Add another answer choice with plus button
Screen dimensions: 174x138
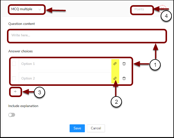15,92
